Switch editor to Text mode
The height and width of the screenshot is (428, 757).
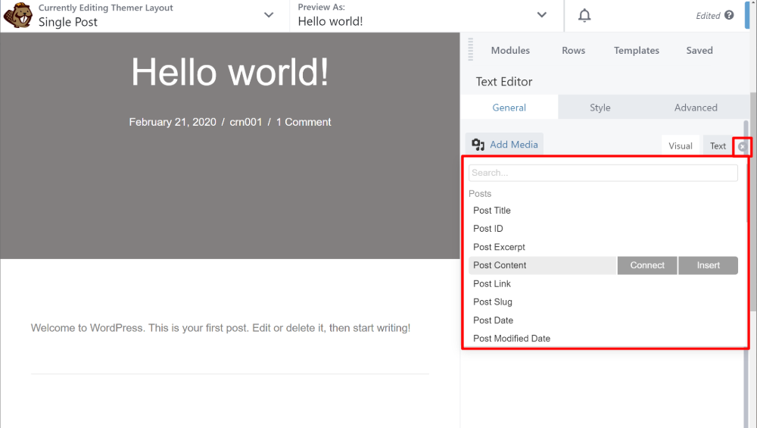pos(718,145)
